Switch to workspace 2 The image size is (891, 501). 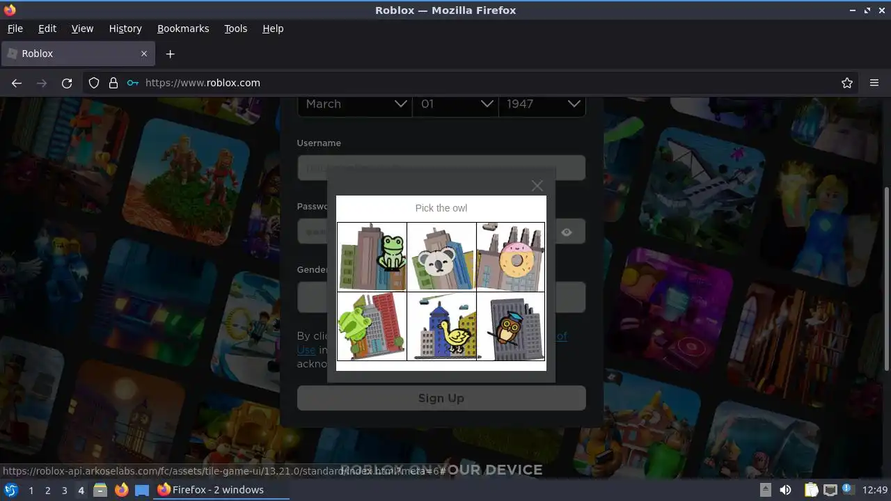(x=47, y=490)
